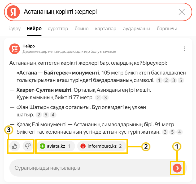Screen dimensions: 196x184
Task: Click the thumbs down button
Action: (27, 146)
